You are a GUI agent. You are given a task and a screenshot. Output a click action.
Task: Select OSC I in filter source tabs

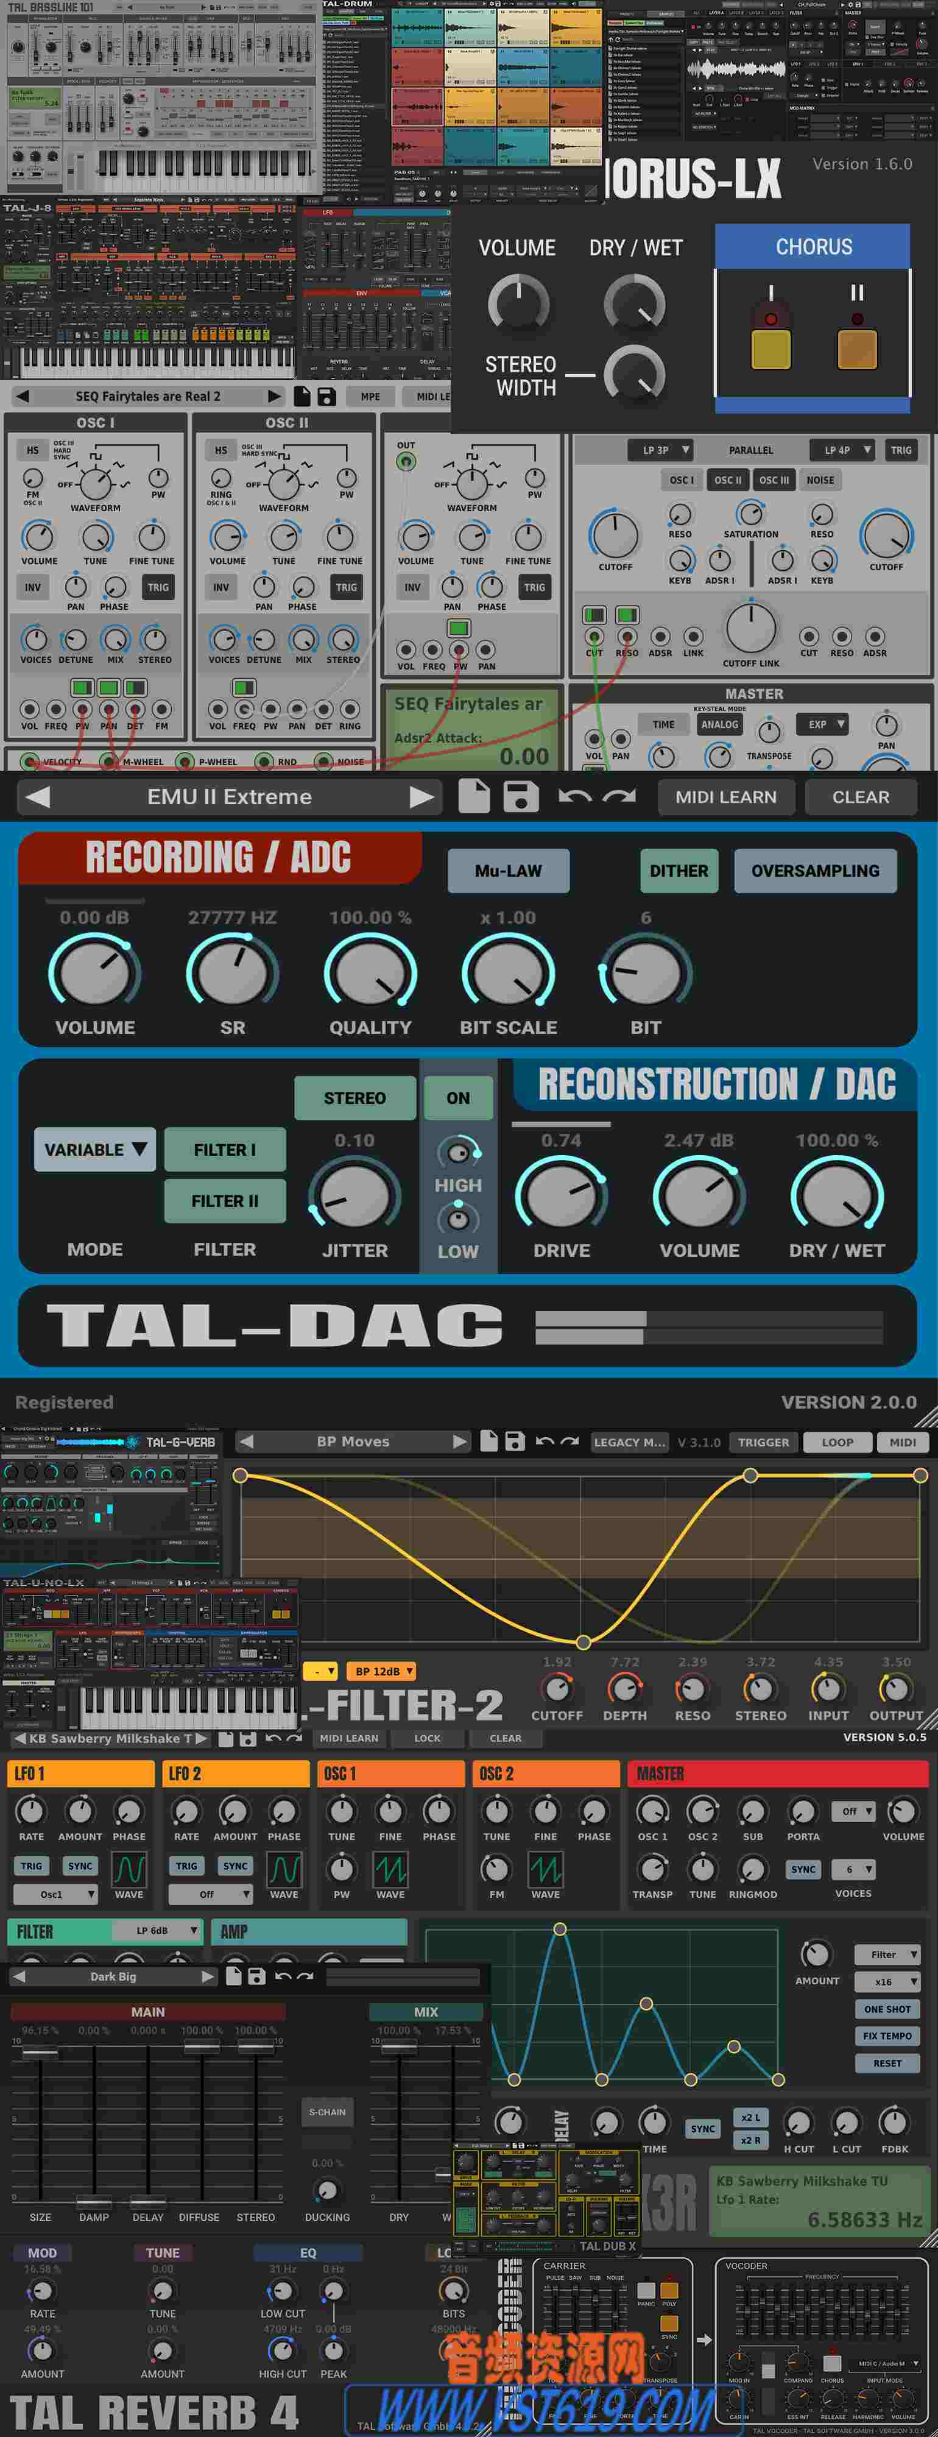(x=682, y=479)
